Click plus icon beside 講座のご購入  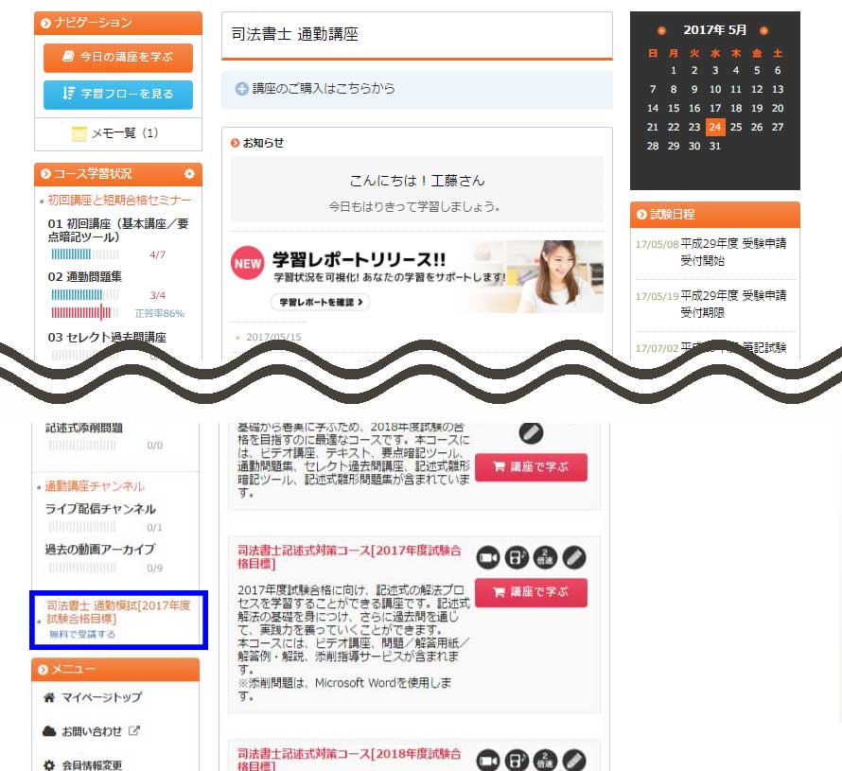[x=241, y=89]
